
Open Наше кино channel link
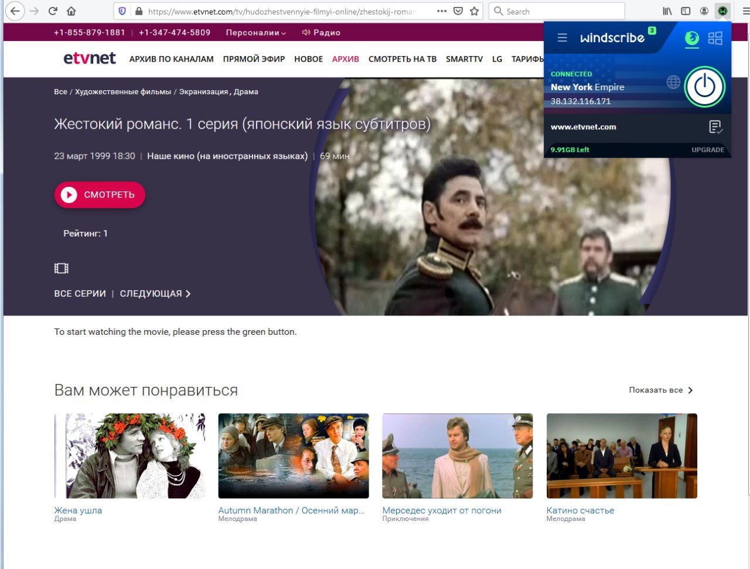(x=227, y=156)
